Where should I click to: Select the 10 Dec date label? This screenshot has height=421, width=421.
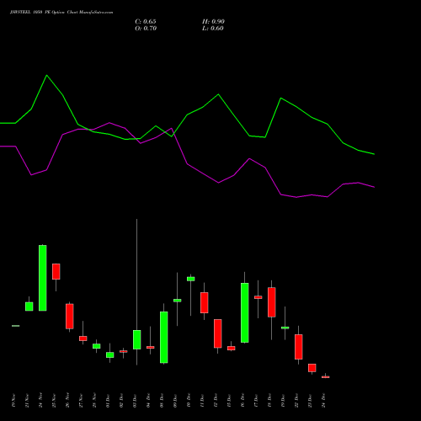189,401
